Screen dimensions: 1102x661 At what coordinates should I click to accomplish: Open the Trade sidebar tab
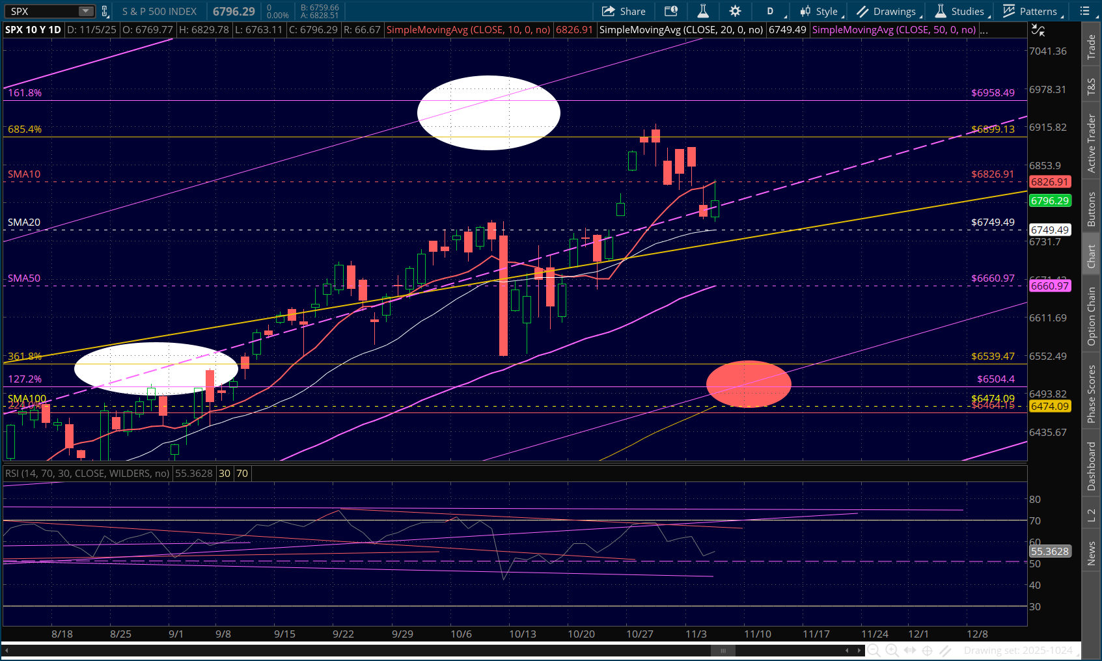(x=1091, y=47)
